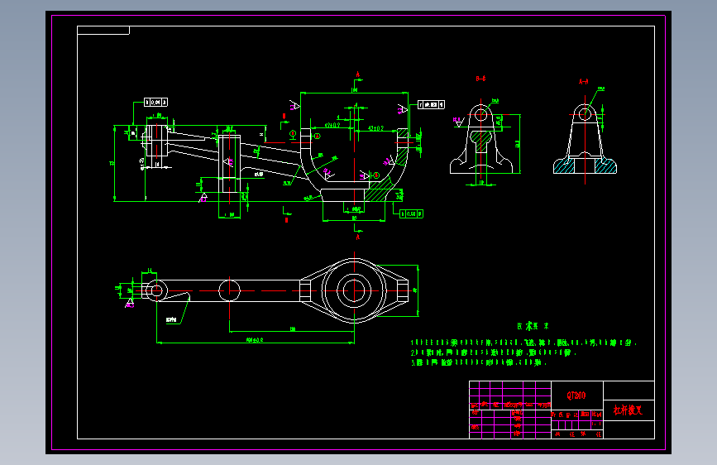This screenshot has height=465, width=717.
Task: Select the red 杠杆拨叉 part name in title block
Action: (628, 410)
